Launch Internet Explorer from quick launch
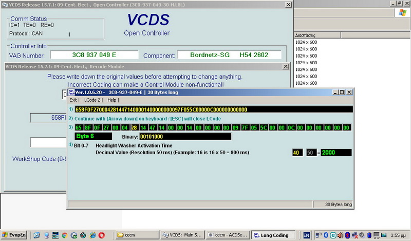This screenshot has width=411, height=241. click(92, 235)
